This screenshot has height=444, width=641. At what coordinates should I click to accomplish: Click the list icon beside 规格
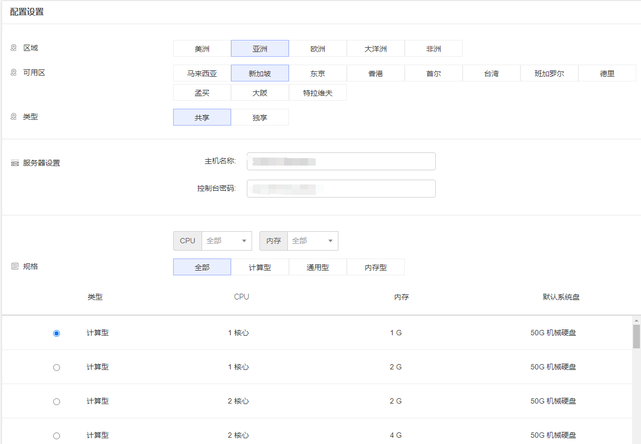(15, 266)
